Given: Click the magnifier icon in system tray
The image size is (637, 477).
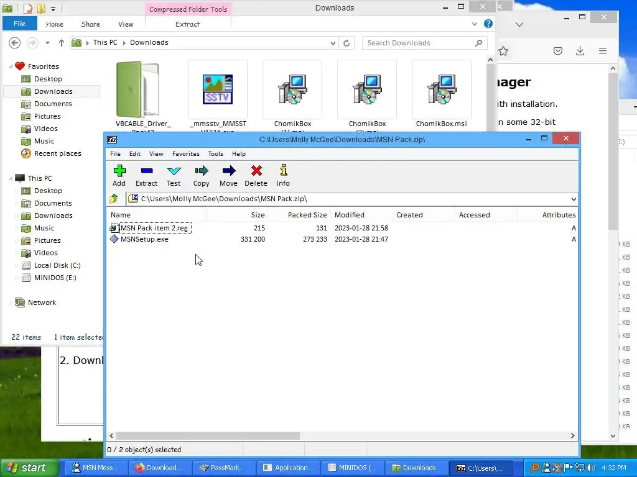Looking at the screenshot, I should 535,468.
